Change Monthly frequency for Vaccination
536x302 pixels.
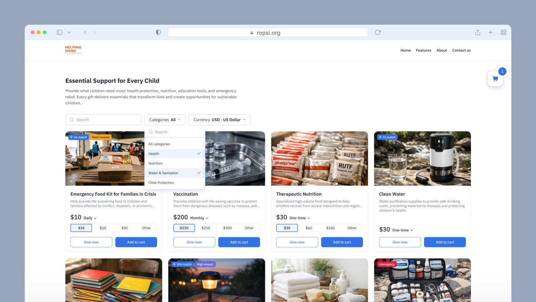click(x=199, y=218)
